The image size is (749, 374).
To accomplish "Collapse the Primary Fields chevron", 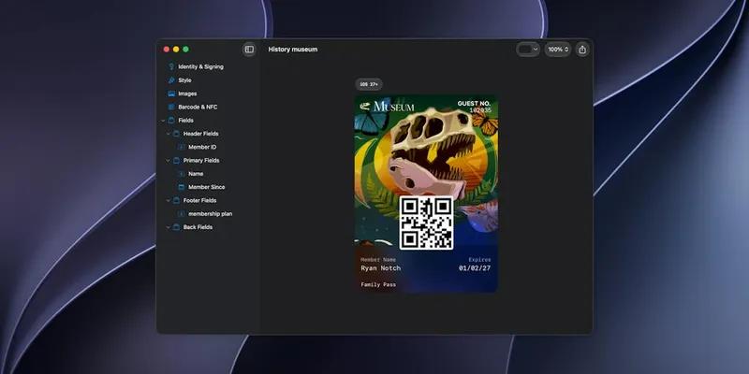I will pyautogui.click(x=168, y=160).
